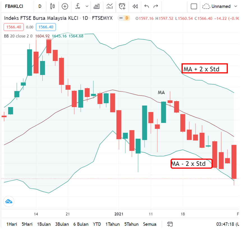Select the candlestick chart style icon
This screenshot has height=232, width=241.
point(52,6)
